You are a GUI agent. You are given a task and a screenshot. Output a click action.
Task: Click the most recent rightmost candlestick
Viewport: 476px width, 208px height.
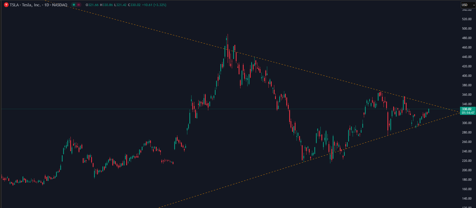click(x=429, y=111)
